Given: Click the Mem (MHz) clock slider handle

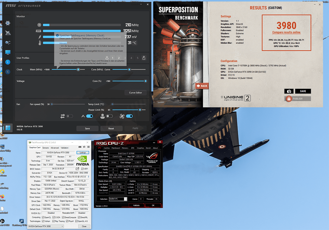Looking at the screenshot, I should click(78, 69).
